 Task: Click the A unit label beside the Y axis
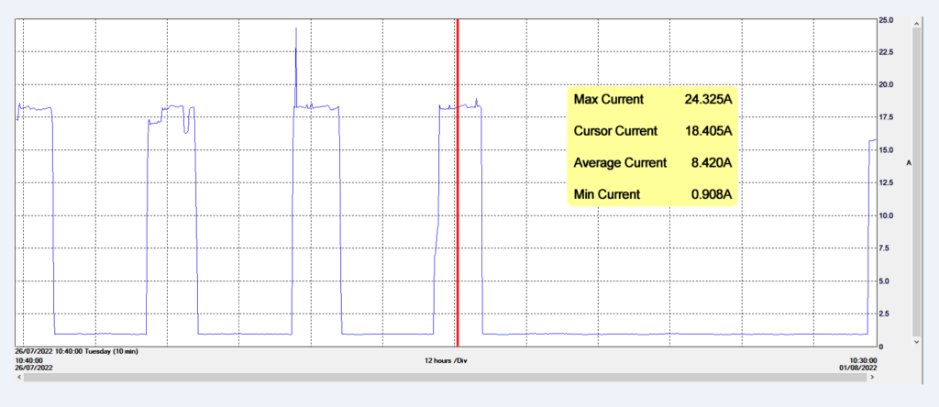click(x=908, y=162)
